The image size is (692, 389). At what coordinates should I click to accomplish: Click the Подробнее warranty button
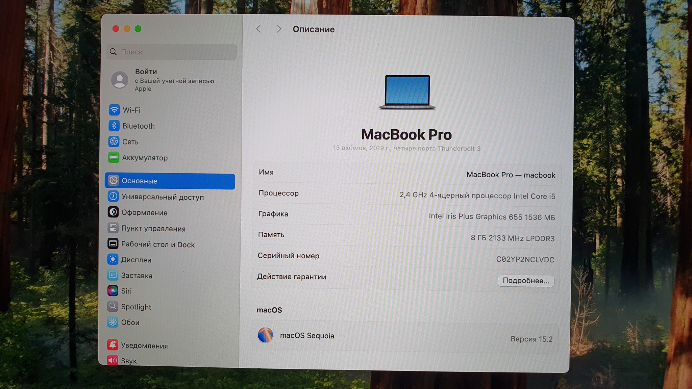point(525,281)
